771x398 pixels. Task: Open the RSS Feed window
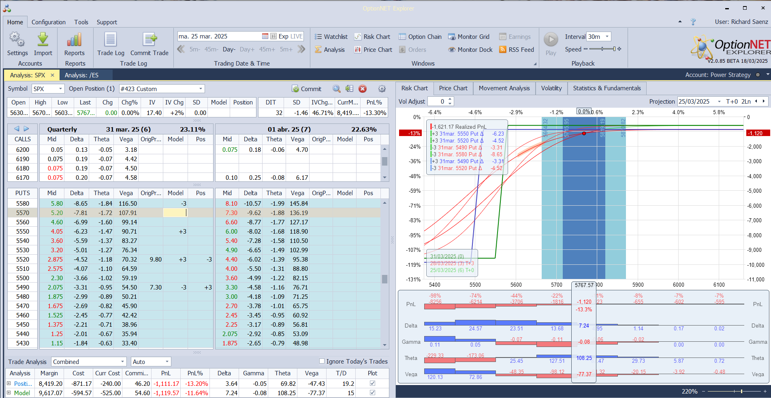pyautogui.click(x=517, y=49)
